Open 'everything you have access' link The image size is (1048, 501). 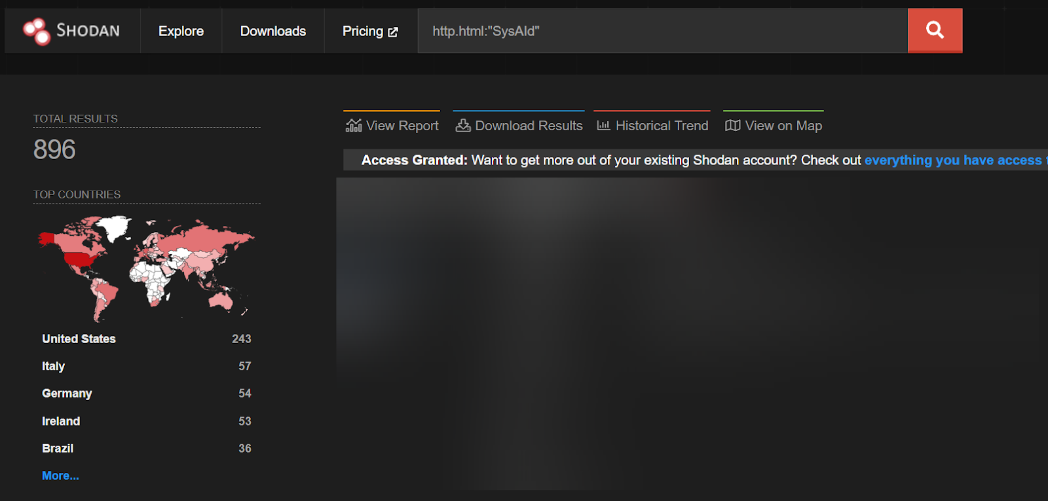pos(953,160)
